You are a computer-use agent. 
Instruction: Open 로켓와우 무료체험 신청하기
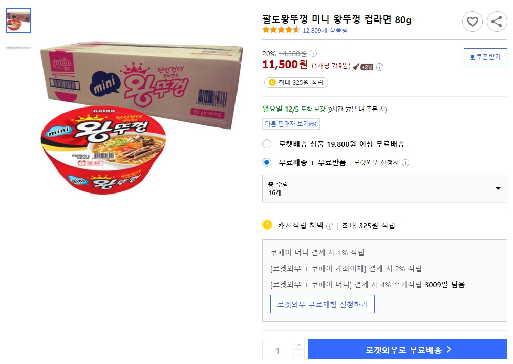click(x=323, y=304)
